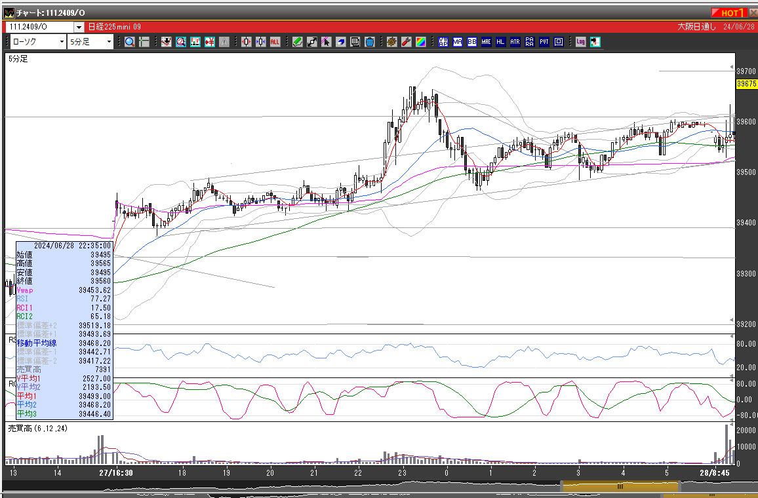Click the 大阪日通し session label
This screenshot has width=758, height=498.
pyautogui.click(x=696, y=27)
